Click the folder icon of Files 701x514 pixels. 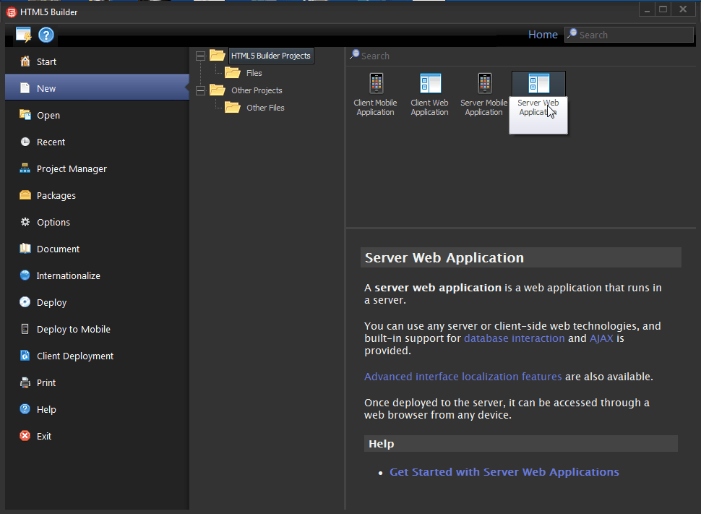(x=233, y=72)
